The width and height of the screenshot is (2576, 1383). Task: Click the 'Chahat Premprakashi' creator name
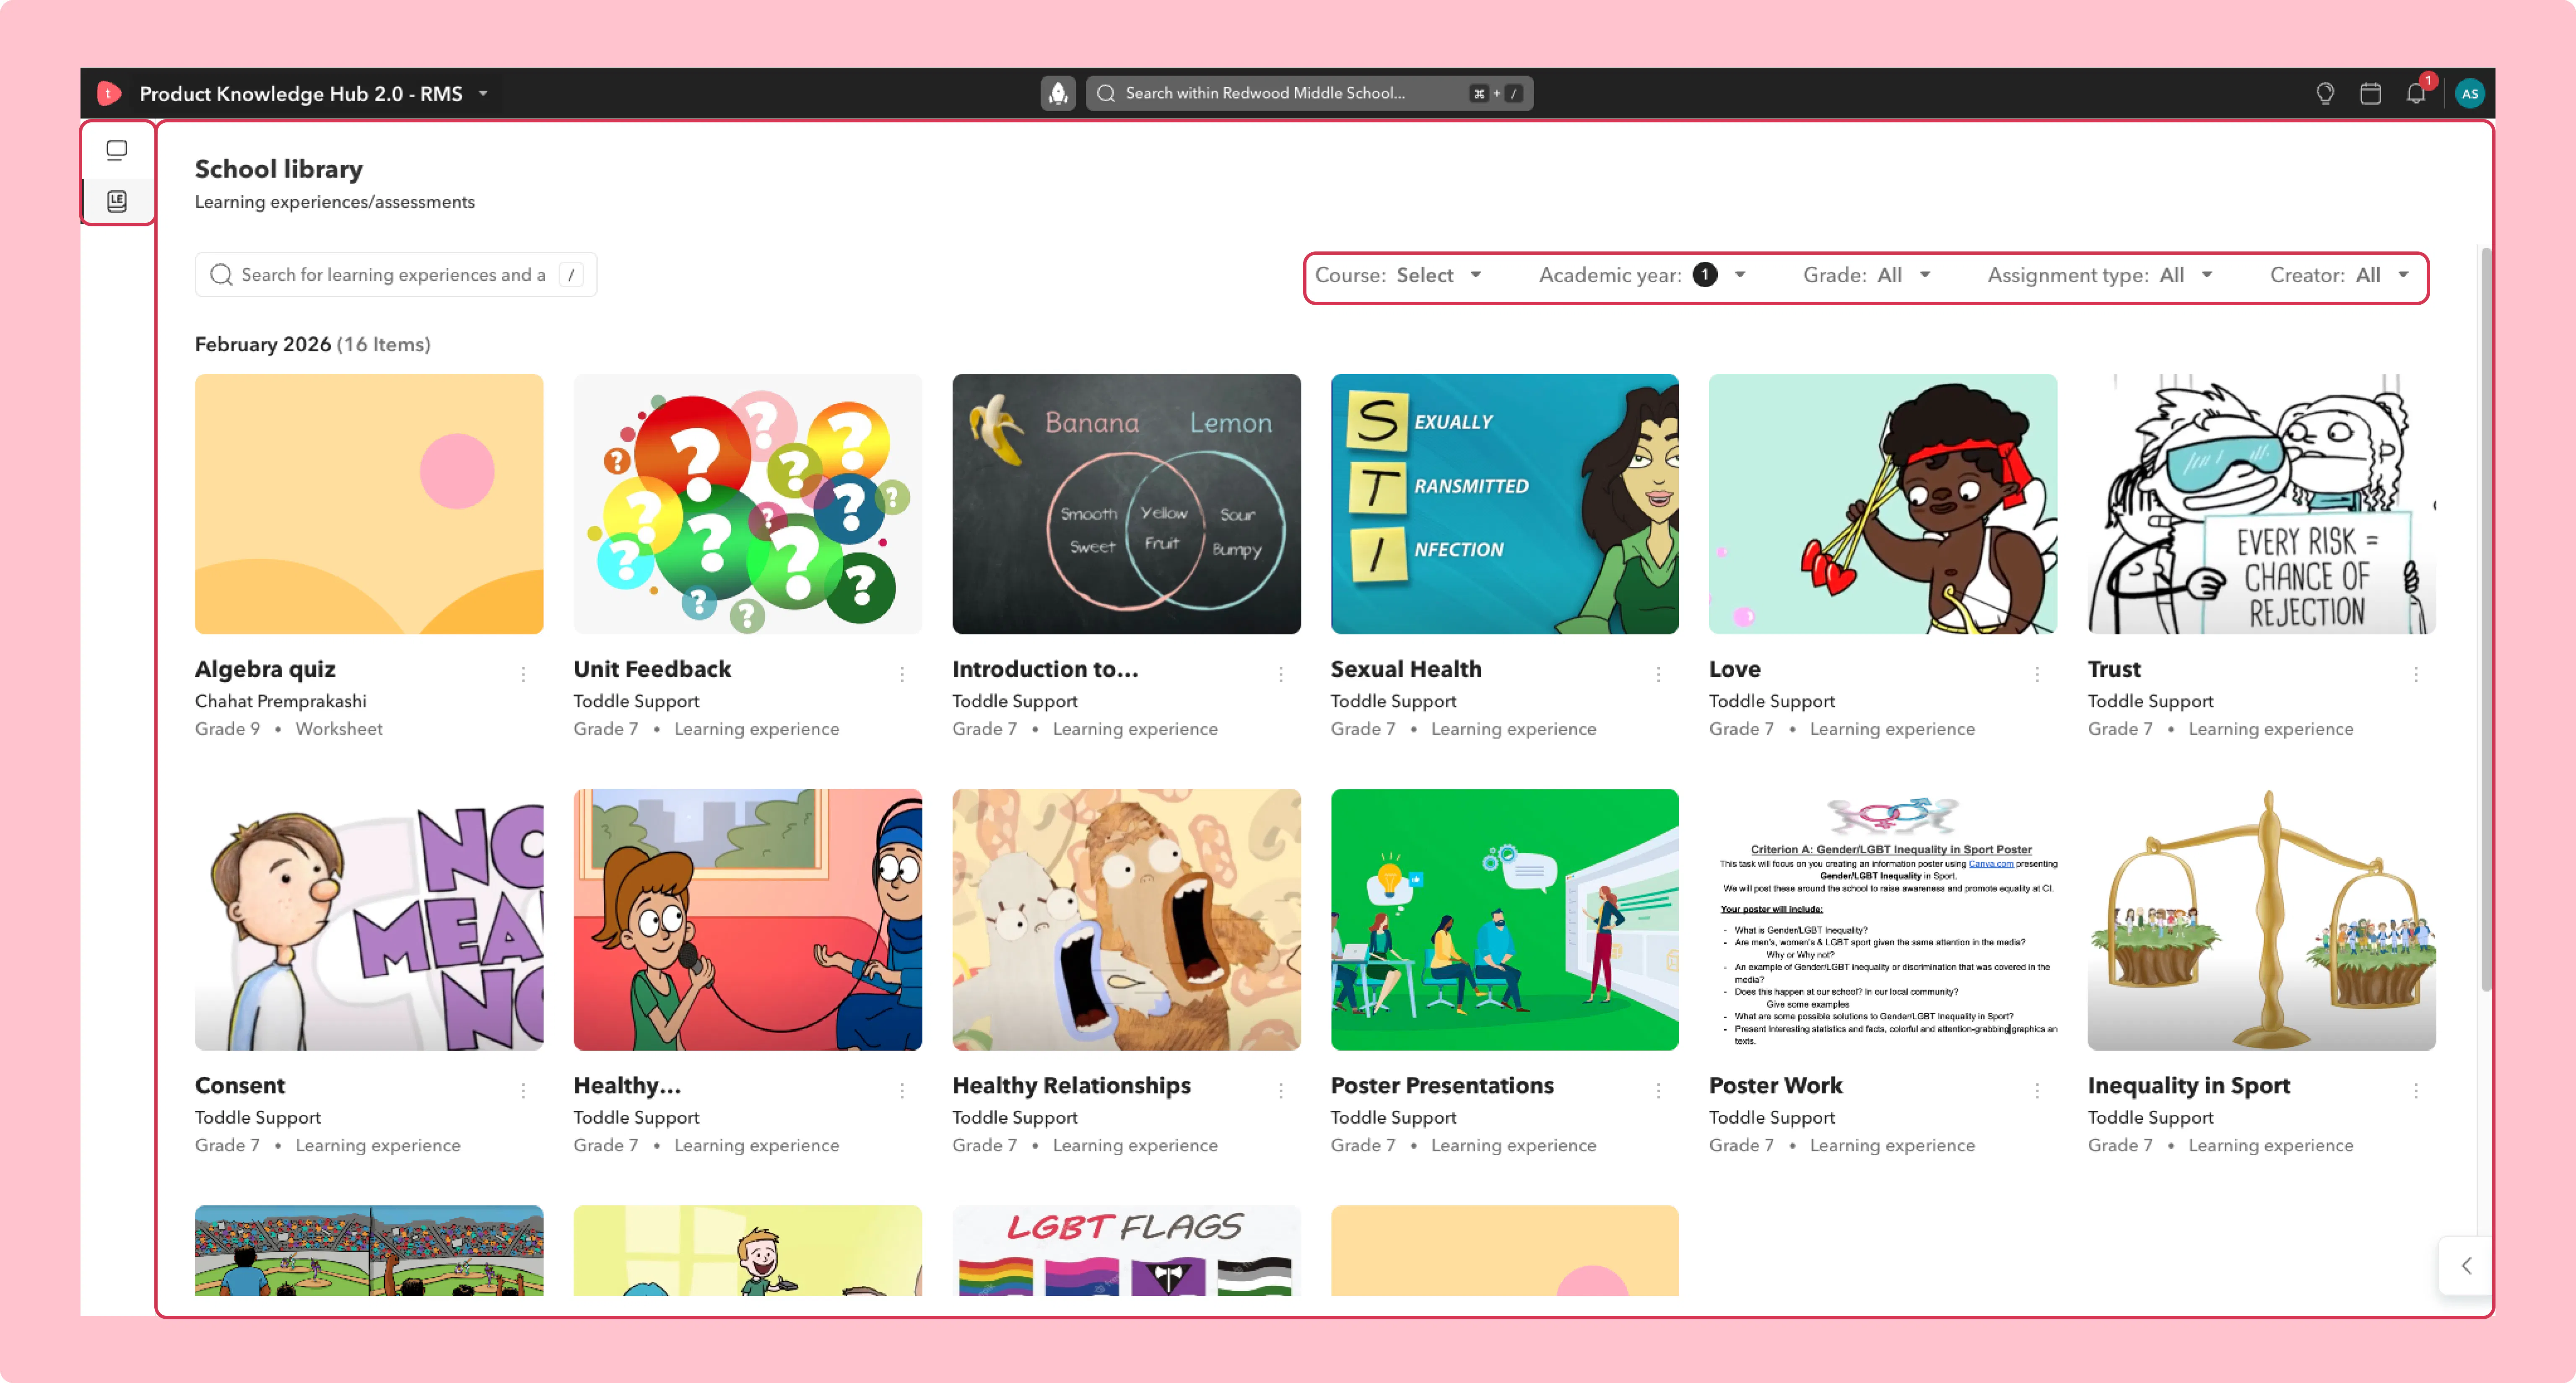click(x=281, y=702)
